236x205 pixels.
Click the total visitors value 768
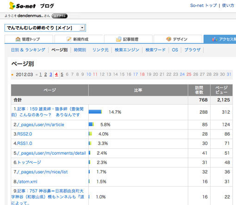[203, 100]
